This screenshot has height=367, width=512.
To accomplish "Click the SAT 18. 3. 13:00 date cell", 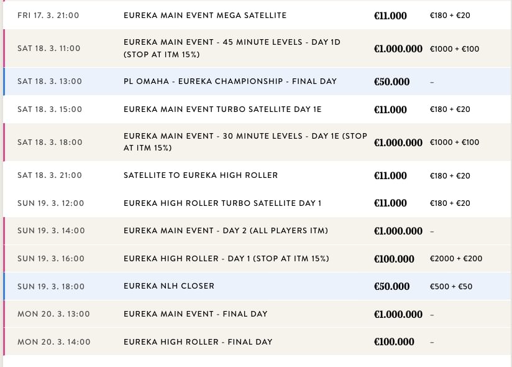I will [50, 81].
